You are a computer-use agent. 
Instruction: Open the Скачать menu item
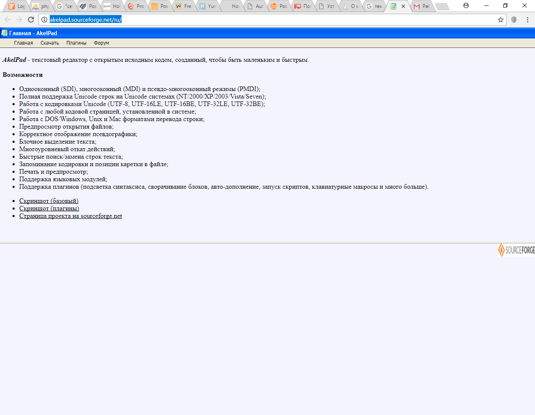[50, 43]
